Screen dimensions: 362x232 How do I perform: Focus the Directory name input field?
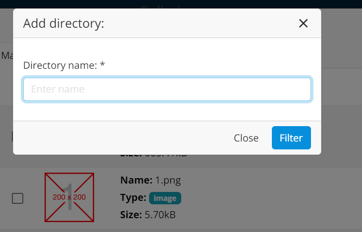167,89
